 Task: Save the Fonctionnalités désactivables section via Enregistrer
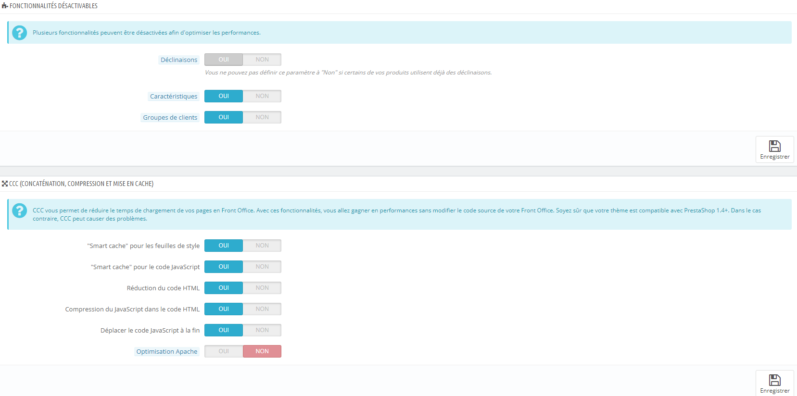(774, 149)
